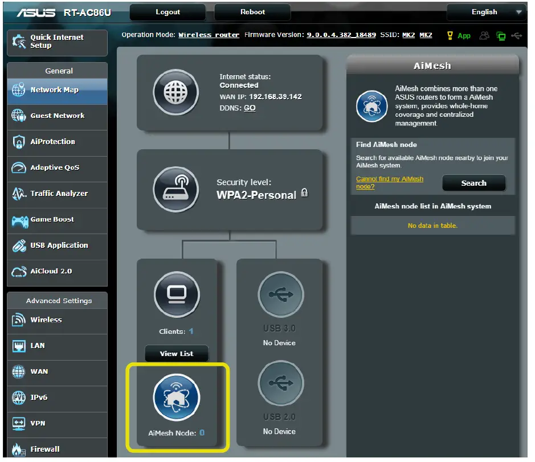The image size is (535, 462).
Task: Open USB Application icon in sidebar
Action: [19, 246]
